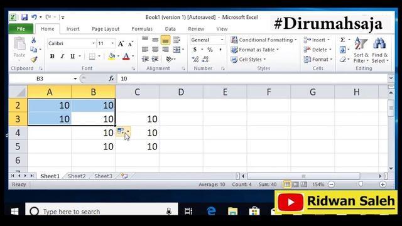Click the Orientation text angle icon
The width and height of the screenshot is (402, 226).
[x=169, y=59]
